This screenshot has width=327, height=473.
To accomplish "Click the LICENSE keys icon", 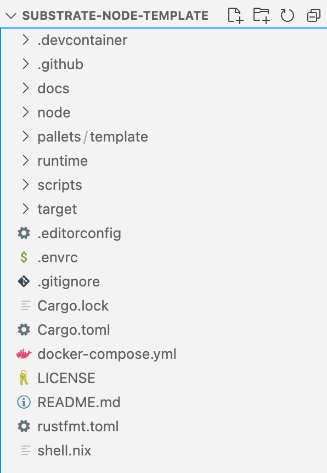I will coord(24,378).
